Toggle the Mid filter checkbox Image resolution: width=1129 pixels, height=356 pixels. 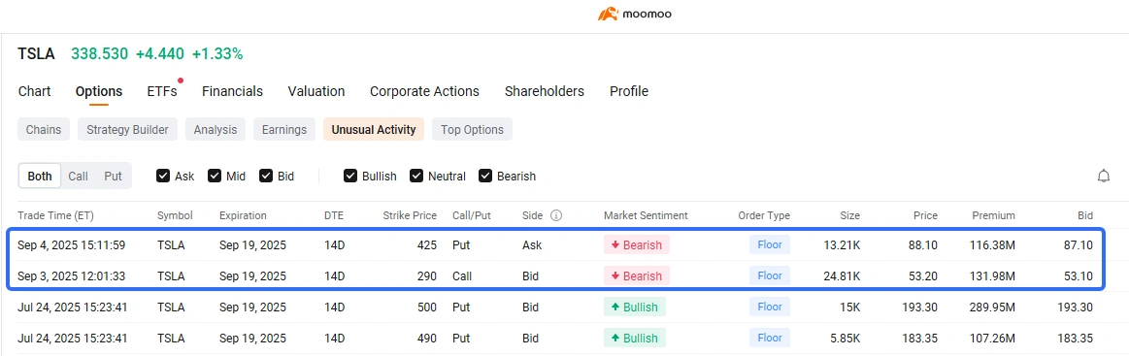[x=215, y=177]
